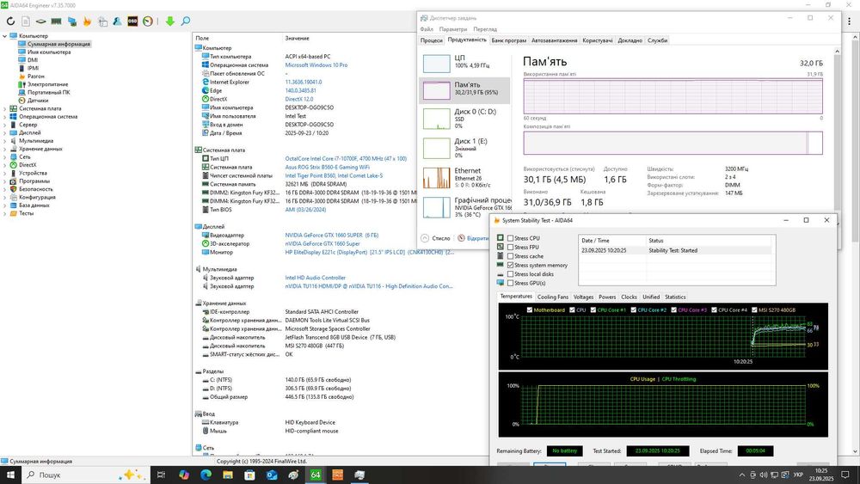Screen dimensions: 860x484
Task: Click the OSD panel toolbar icon
Action: (x=132, y=21)
